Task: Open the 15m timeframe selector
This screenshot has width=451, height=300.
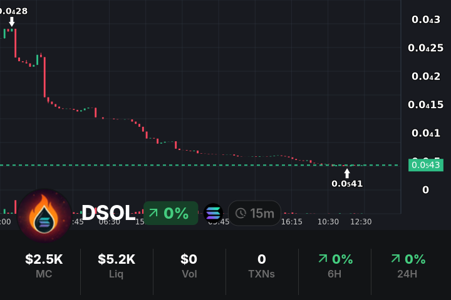Action: (254, 213)
